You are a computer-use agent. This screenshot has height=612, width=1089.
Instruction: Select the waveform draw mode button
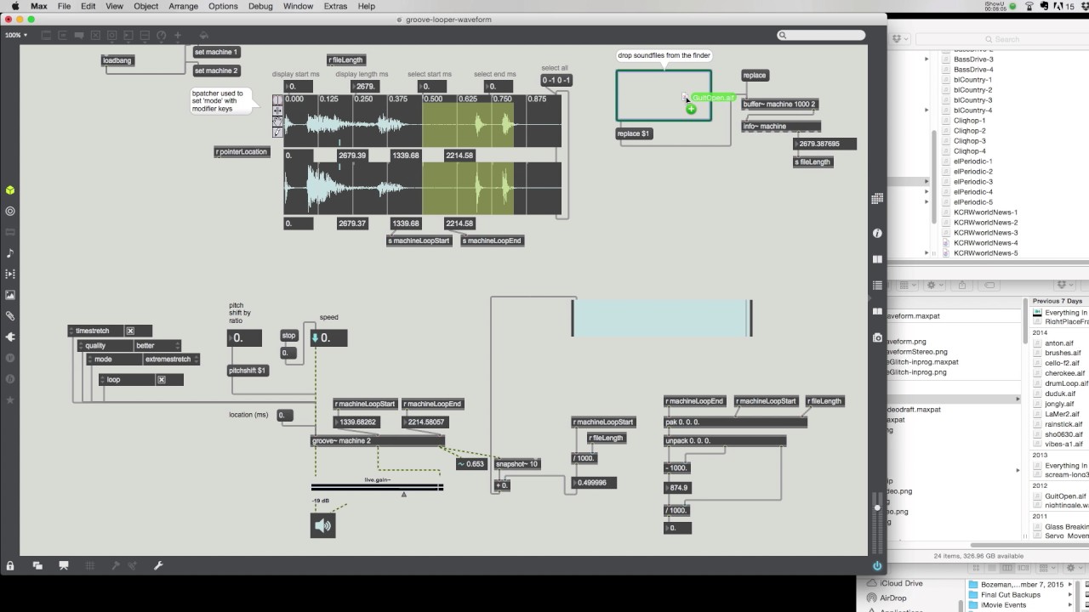click(x=277, y=133)
